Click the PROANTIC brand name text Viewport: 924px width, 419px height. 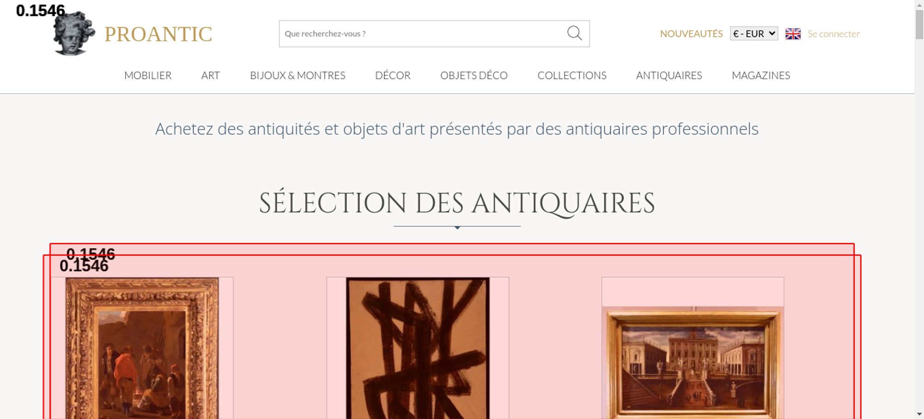tap(158, 34)
